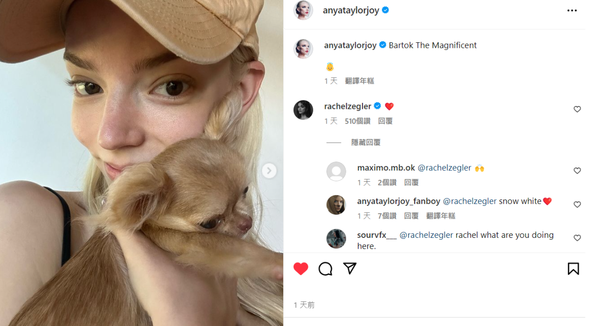
Task: Open the three-dot more options menu
Action: pyautogui.click(x=571, y=10)
